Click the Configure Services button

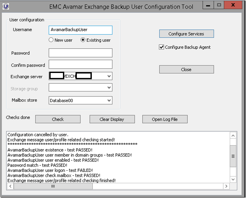[x=186, y=34]
